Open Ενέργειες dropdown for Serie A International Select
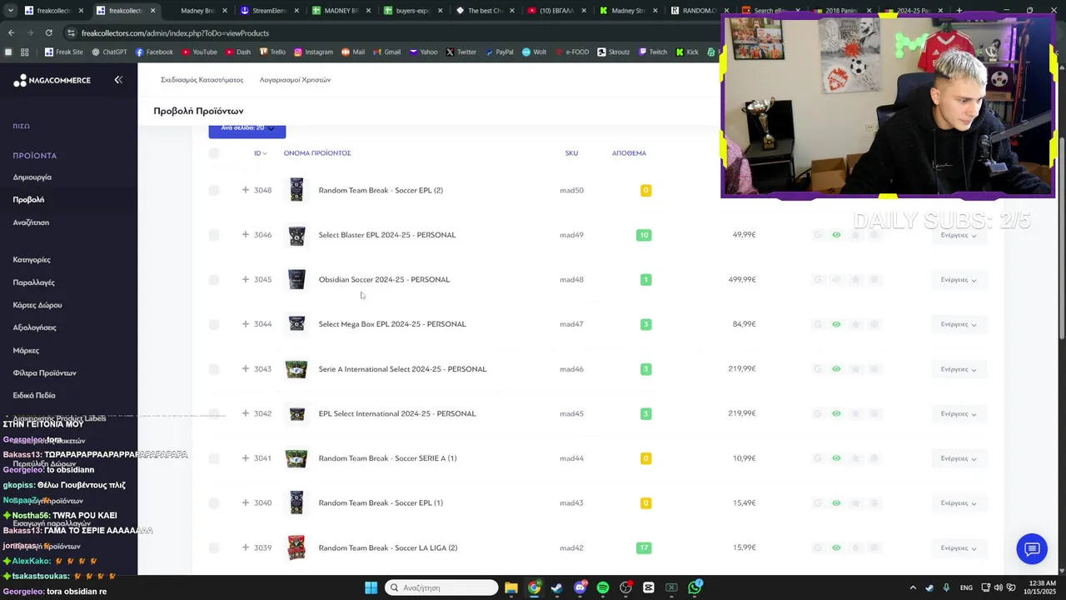This screenshot has height=600, width=1066. click(x=958, y=368)
